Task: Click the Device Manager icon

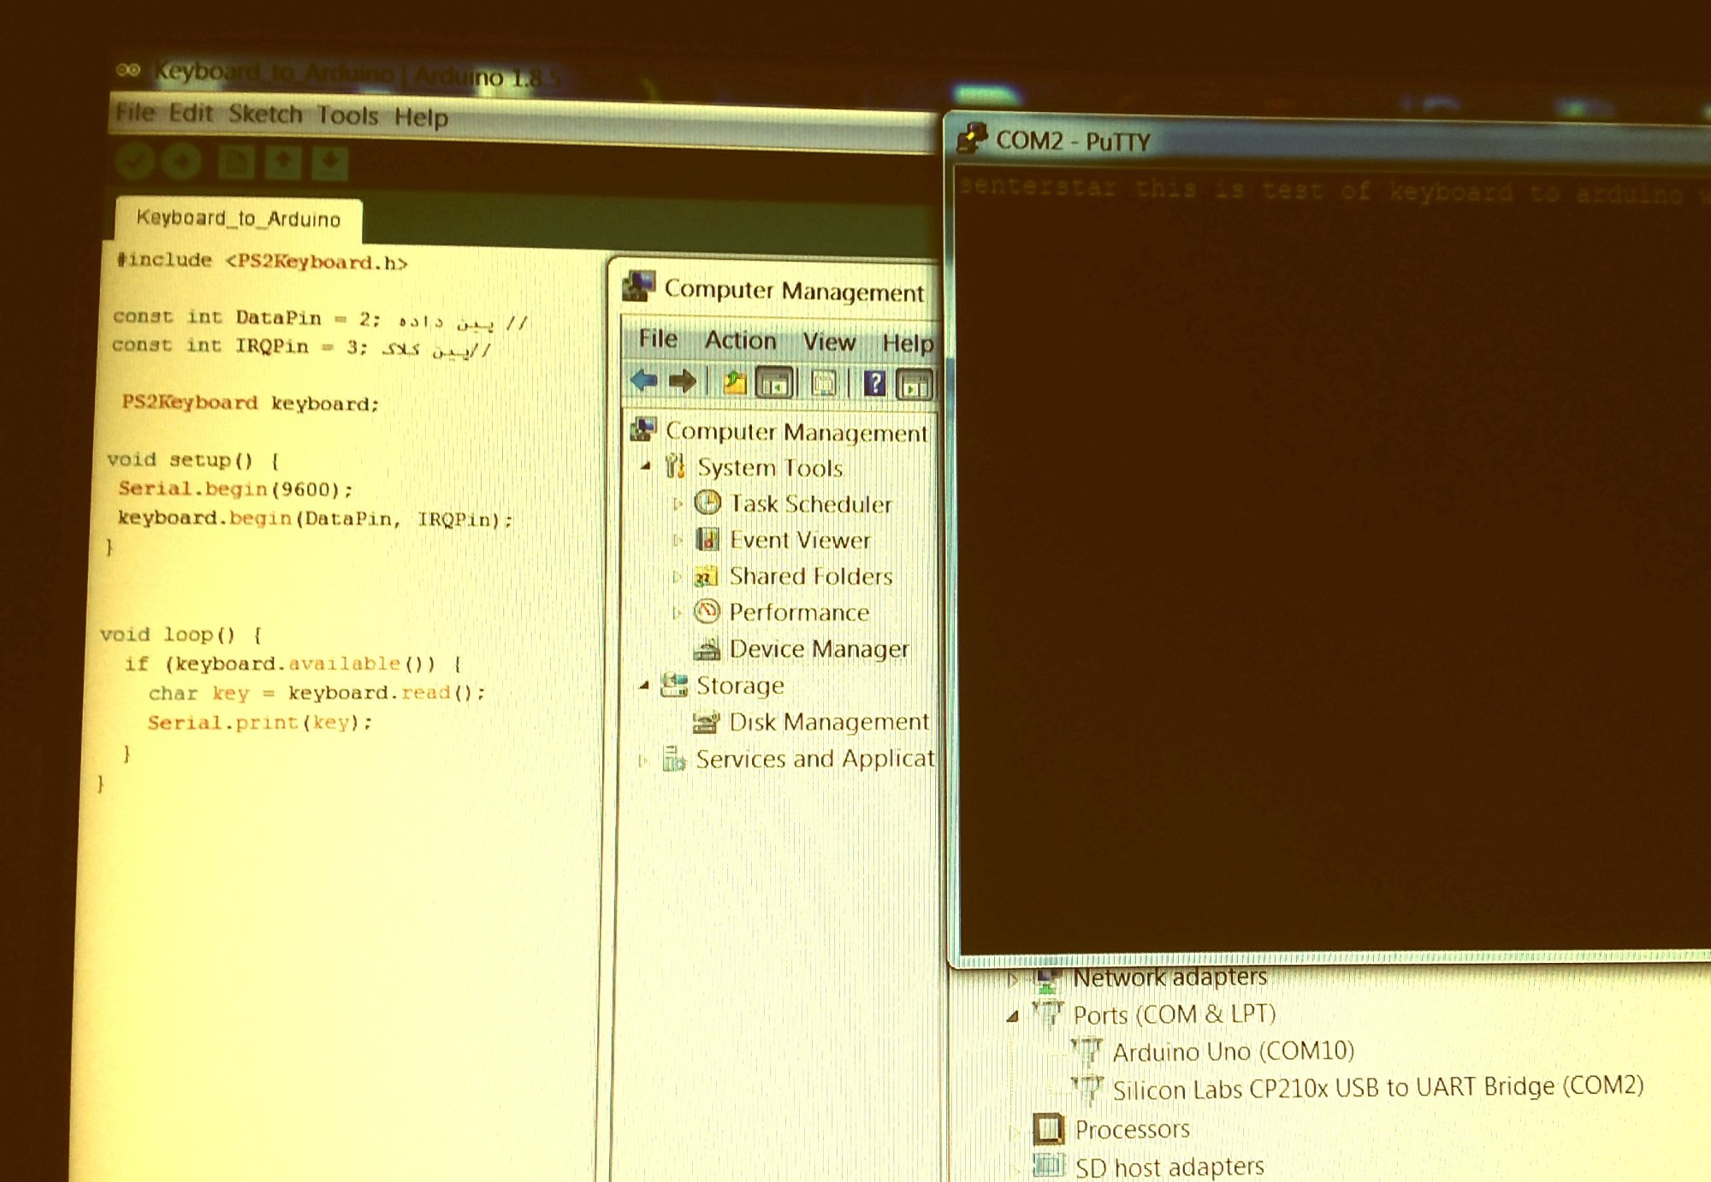Action: tap(707, 650)
